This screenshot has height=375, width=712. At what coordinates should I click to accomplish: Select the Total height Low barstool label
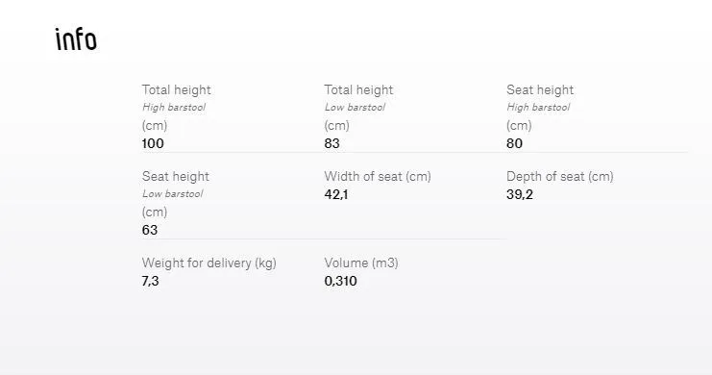click(358, 108)
